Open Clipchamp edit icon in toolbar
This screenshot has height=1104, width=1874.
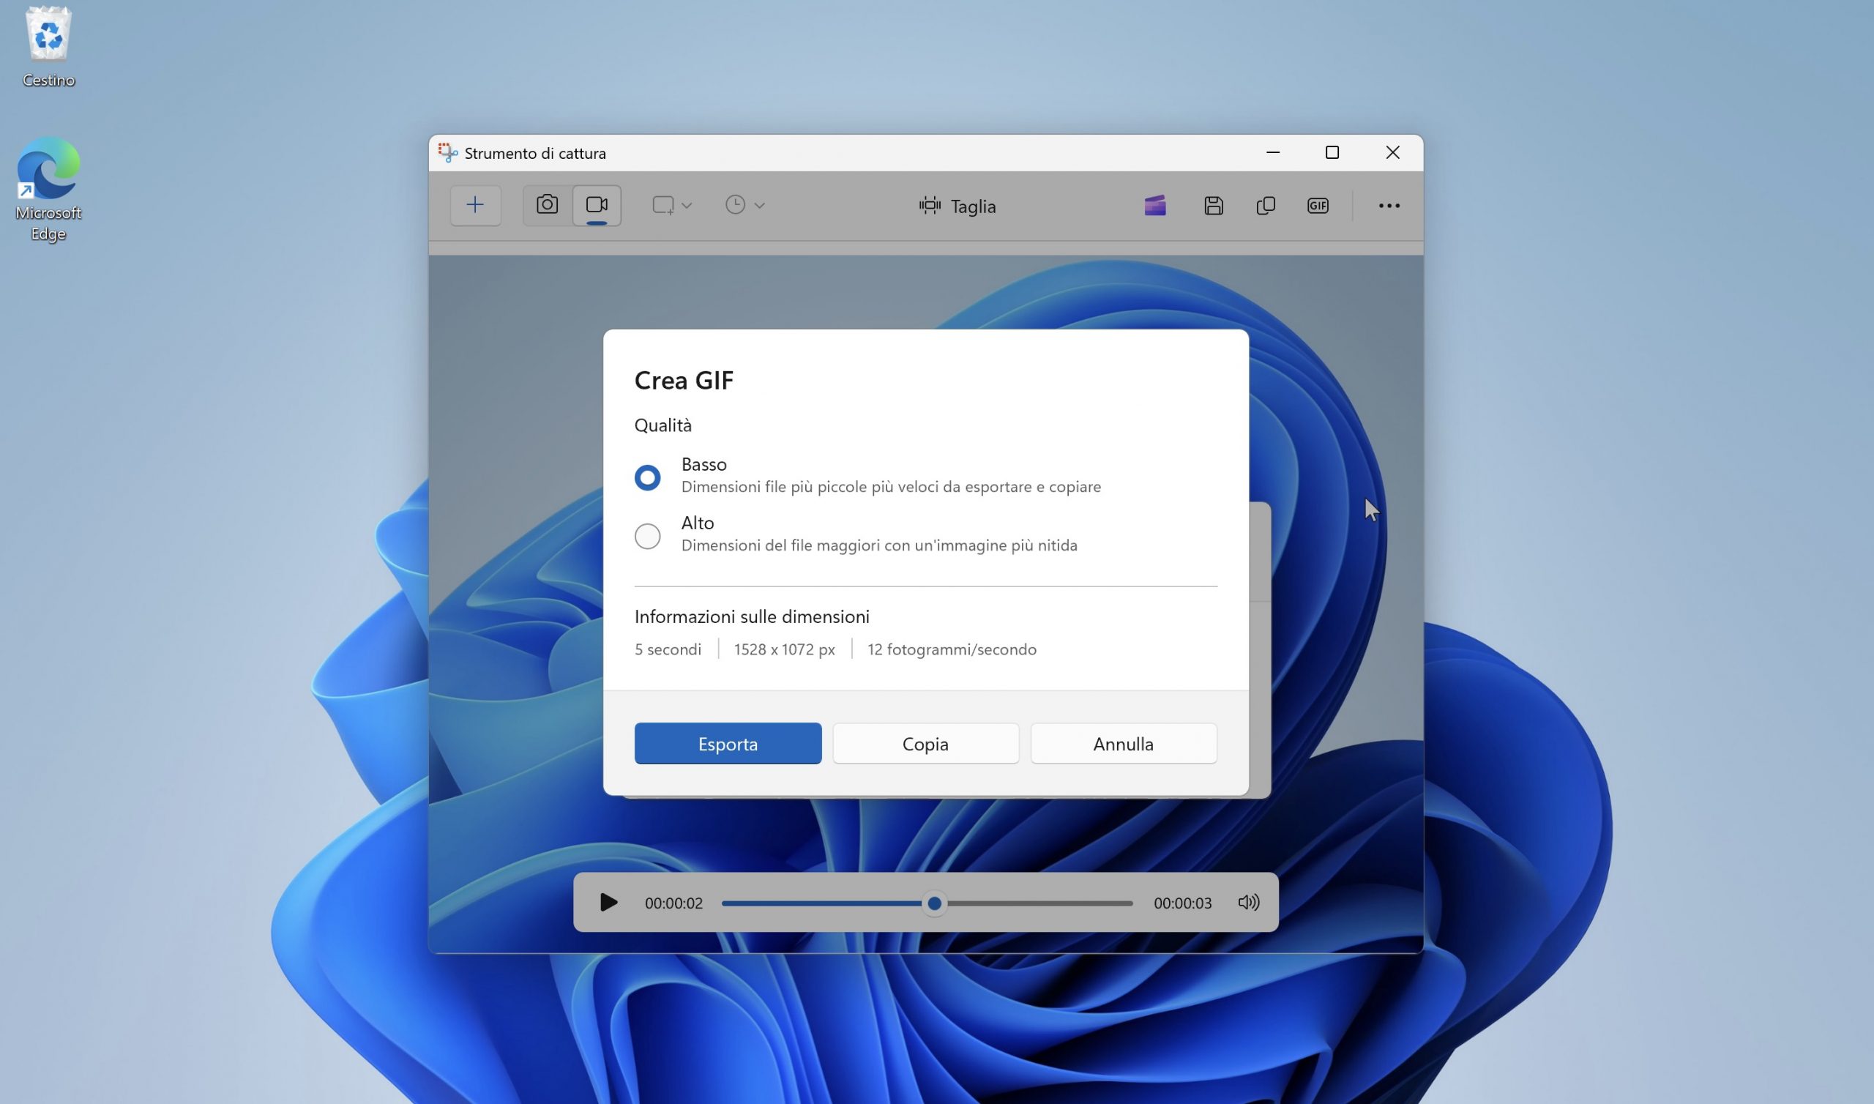[x=1155, y=205]
